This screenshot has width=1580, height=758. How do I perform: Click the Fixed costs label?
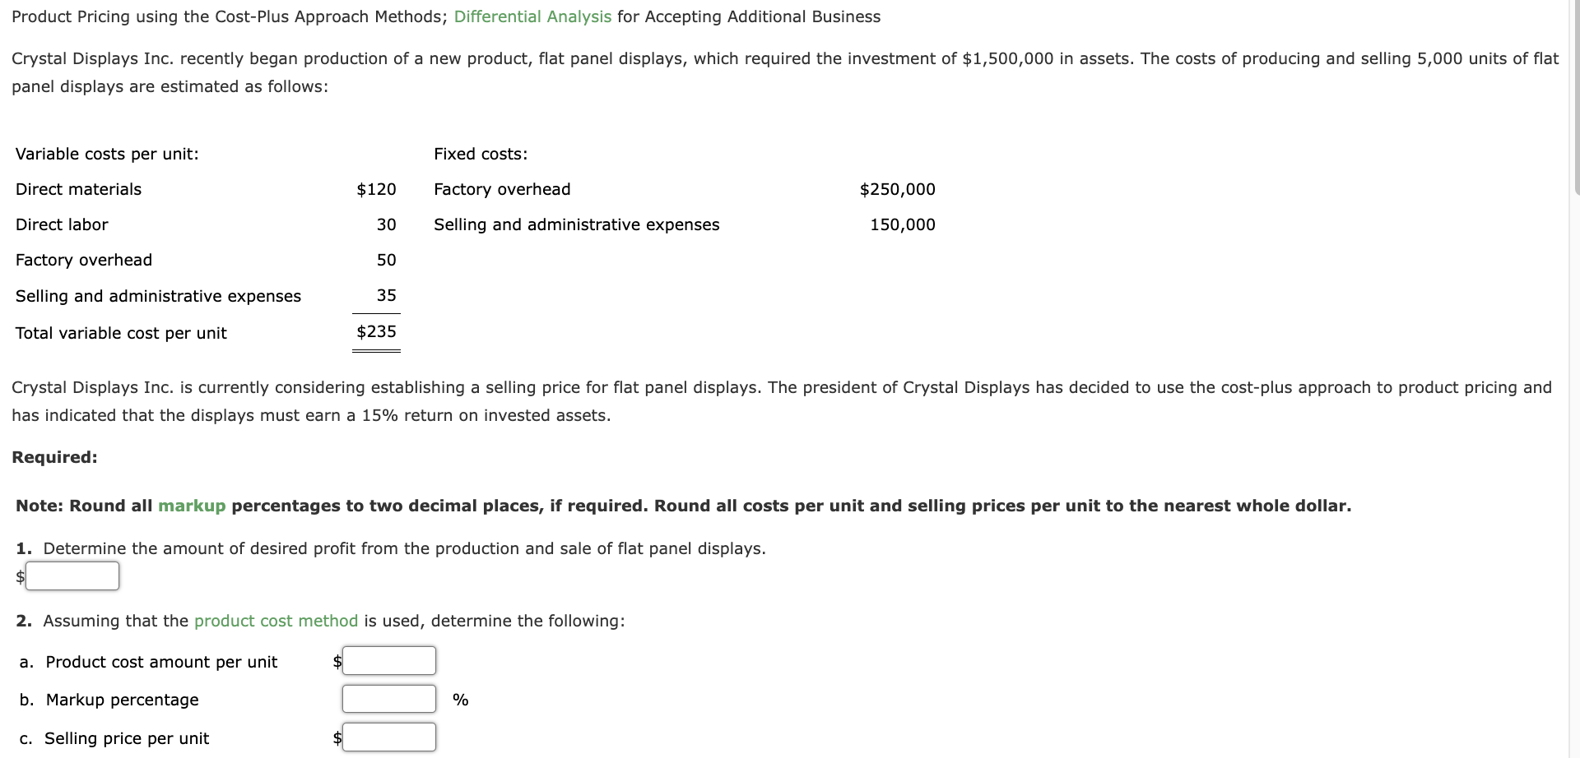(x=481, y=154)
